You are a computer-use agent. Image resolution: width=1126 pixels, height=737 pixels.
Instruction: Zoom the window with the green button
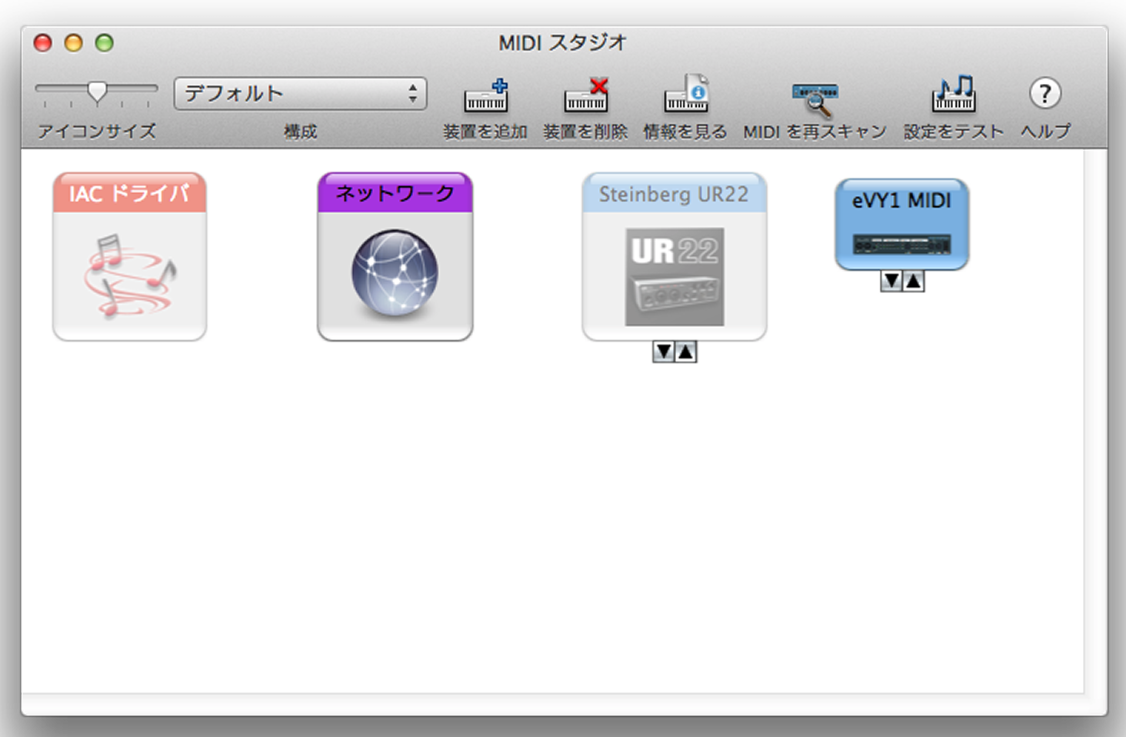pyautogui.click(x=105, y=43)
